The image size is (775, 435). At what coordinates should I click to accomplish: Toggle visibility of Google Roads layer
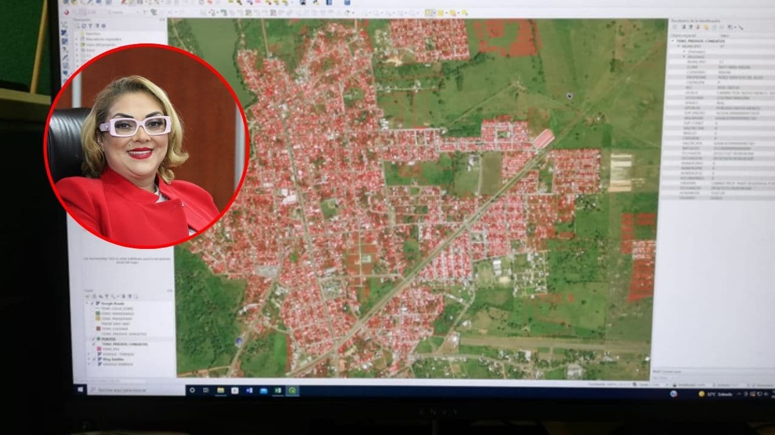[x=92, y=303]
